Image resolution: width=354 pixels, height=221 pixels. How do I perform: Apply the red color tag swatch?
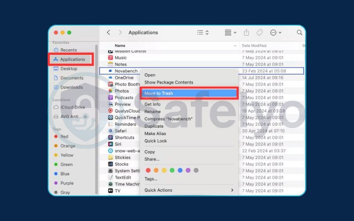click(148, 170)
